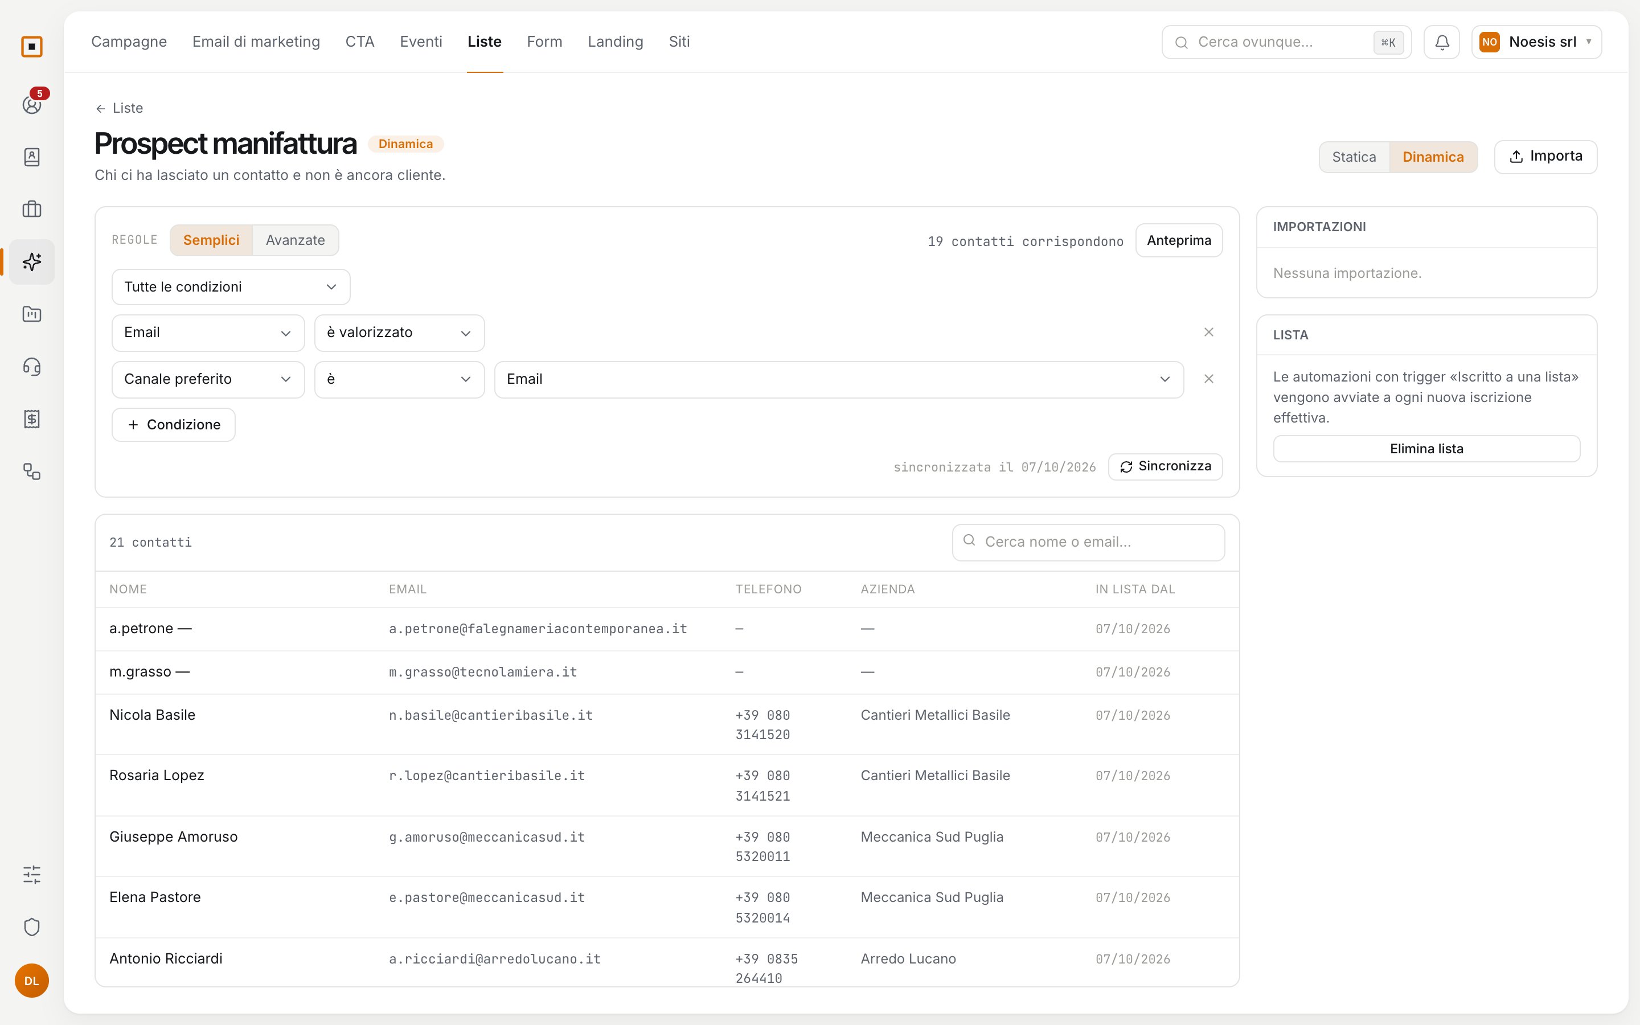Select Semplici rules mode

211,240
